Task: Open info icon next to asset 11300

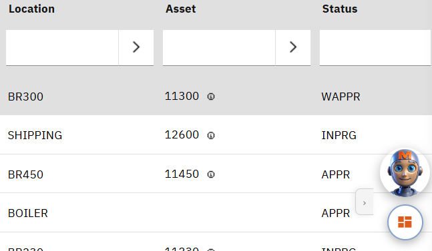Action: pos(211,97)
